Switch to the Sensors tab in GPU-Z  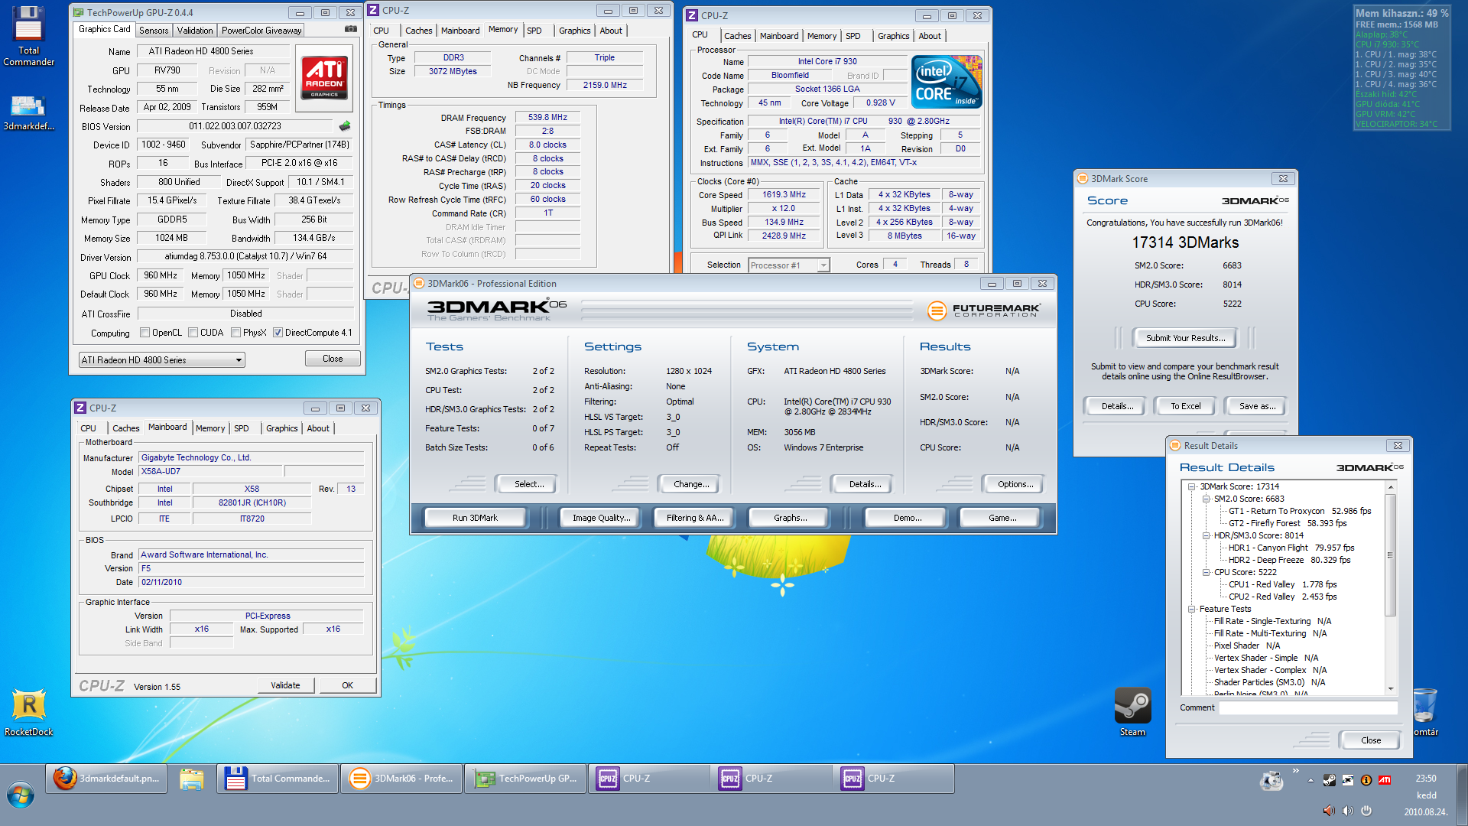pyautogui.click(x=154, y=31)
